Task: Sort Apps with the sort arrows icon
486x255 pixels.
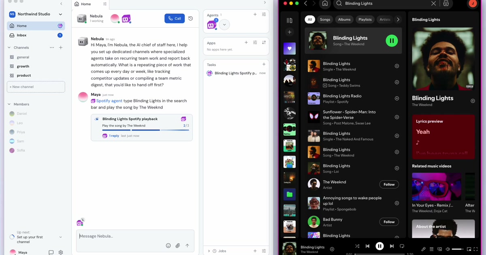Action: 264,42
